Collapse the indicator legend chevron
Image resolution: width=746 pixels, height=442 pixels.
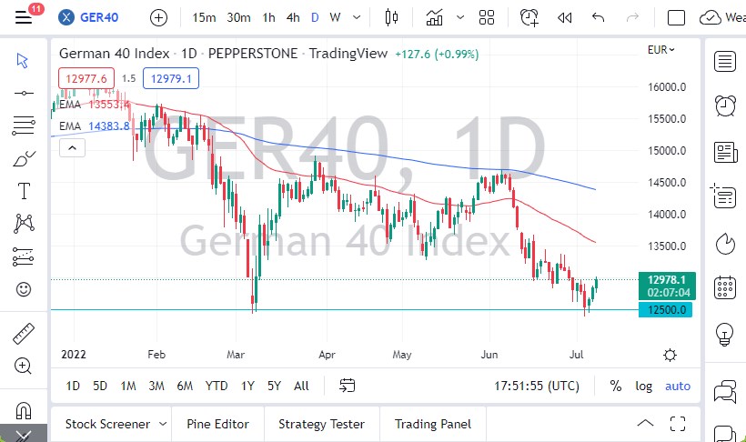(72, 147)
